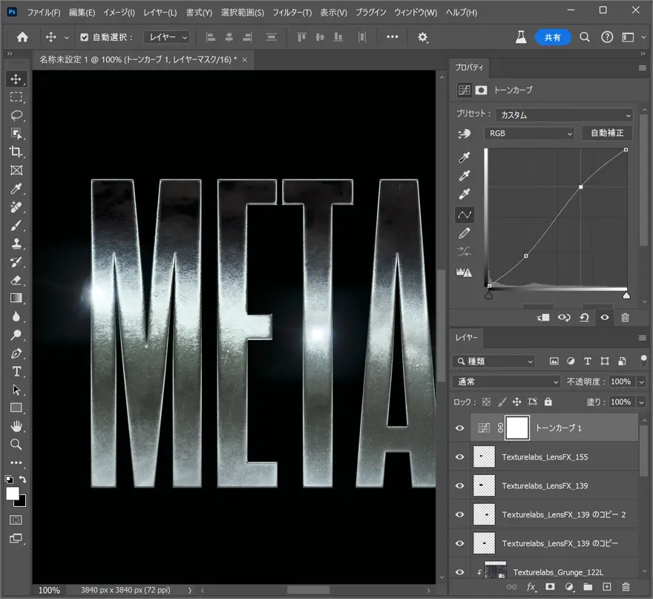Select the Object Selection tool
This screenshot has height=599, width=653.
[16, 134]
